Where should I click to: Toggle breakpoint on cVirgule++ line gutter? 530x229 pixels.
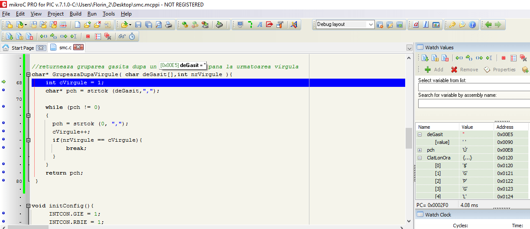3,131
